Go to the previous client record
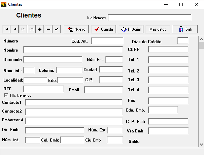Screen dimensions: 204x155 point(15,29)
